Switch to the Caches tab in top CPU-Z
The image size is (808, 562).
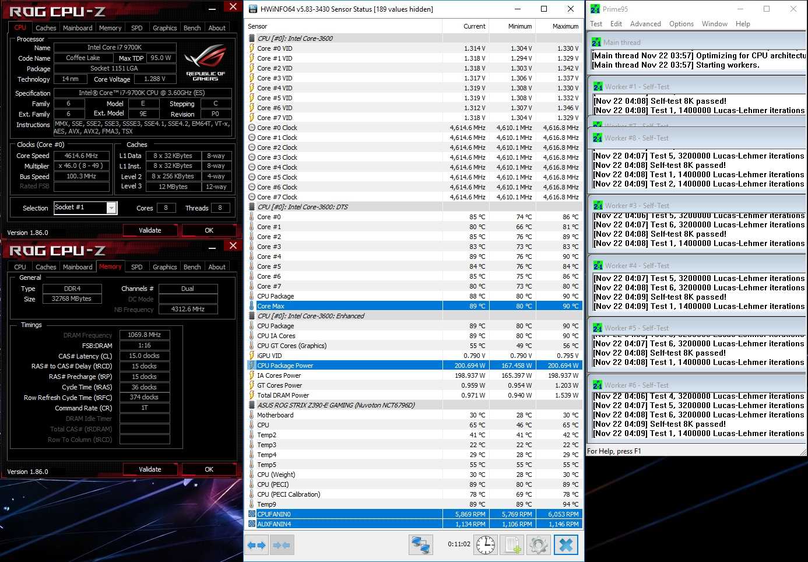tap(45, 28)
